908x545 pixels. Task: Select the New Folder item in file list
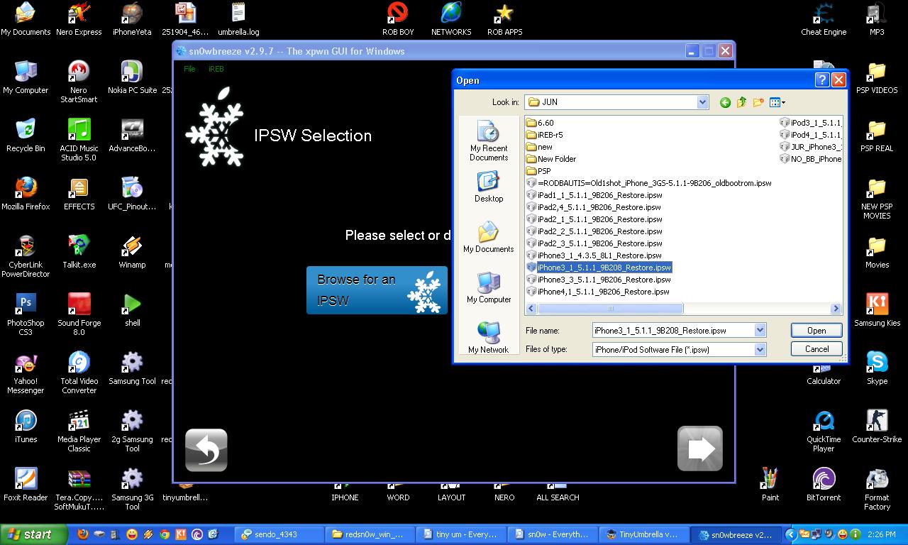[551, 159]
